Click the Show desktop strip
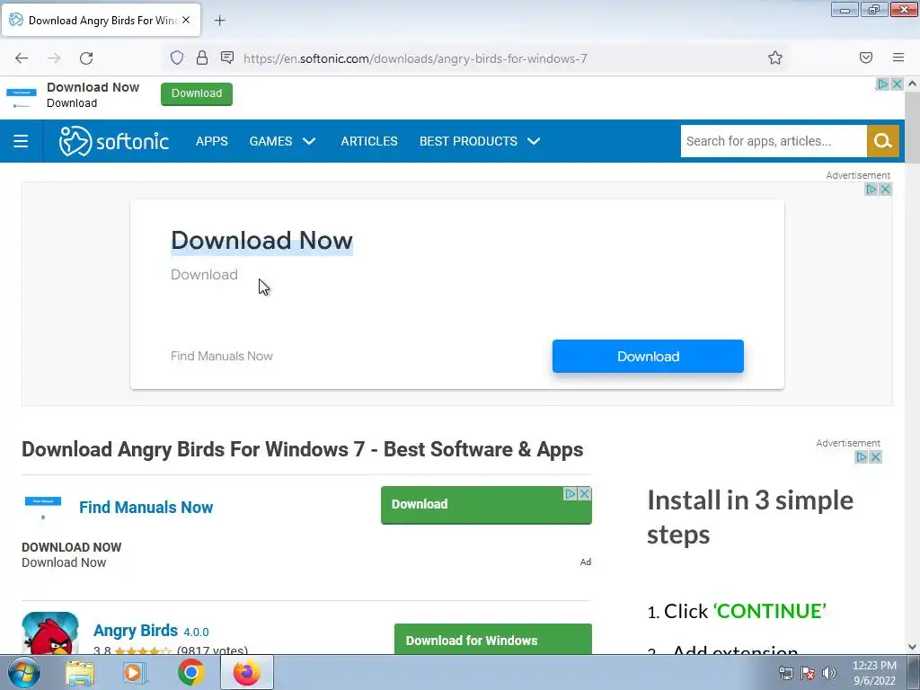The height and width of the screenshot is (690, 920). [914, 672]
